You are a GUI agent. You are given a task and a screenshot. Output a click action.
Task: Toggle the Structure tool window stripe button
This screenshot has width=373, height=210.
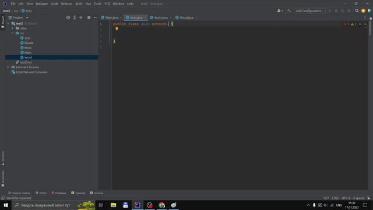coord(2,158)
